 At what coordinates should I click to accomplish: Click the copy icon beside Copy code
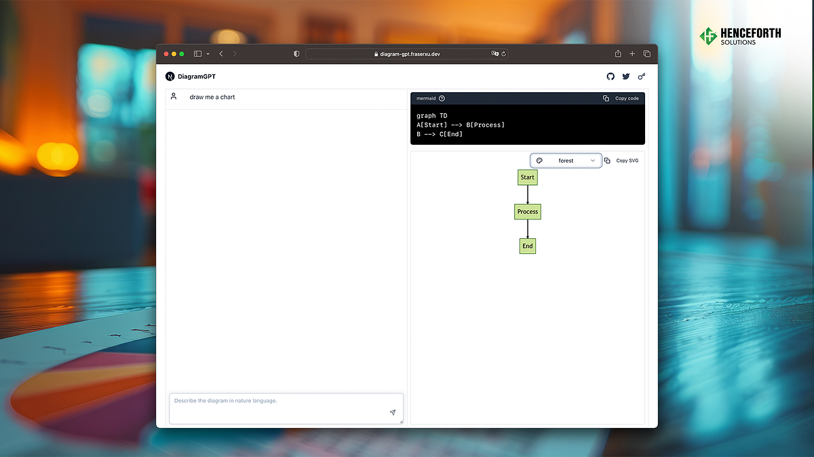(606, 98)
